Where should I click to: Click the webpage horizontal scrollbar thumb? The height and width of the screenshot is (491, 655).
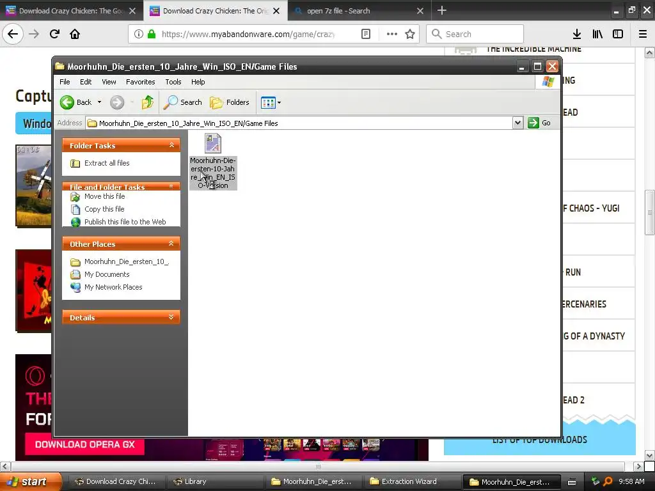319,466
